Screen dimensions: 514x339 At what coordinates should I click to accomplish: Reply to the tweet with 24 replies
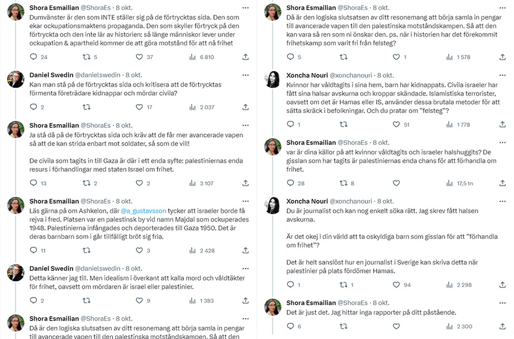(x=33, y=57)
